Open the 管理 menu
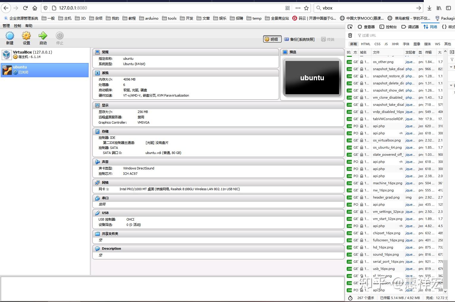455x302 pixels. tap(6, 26)
